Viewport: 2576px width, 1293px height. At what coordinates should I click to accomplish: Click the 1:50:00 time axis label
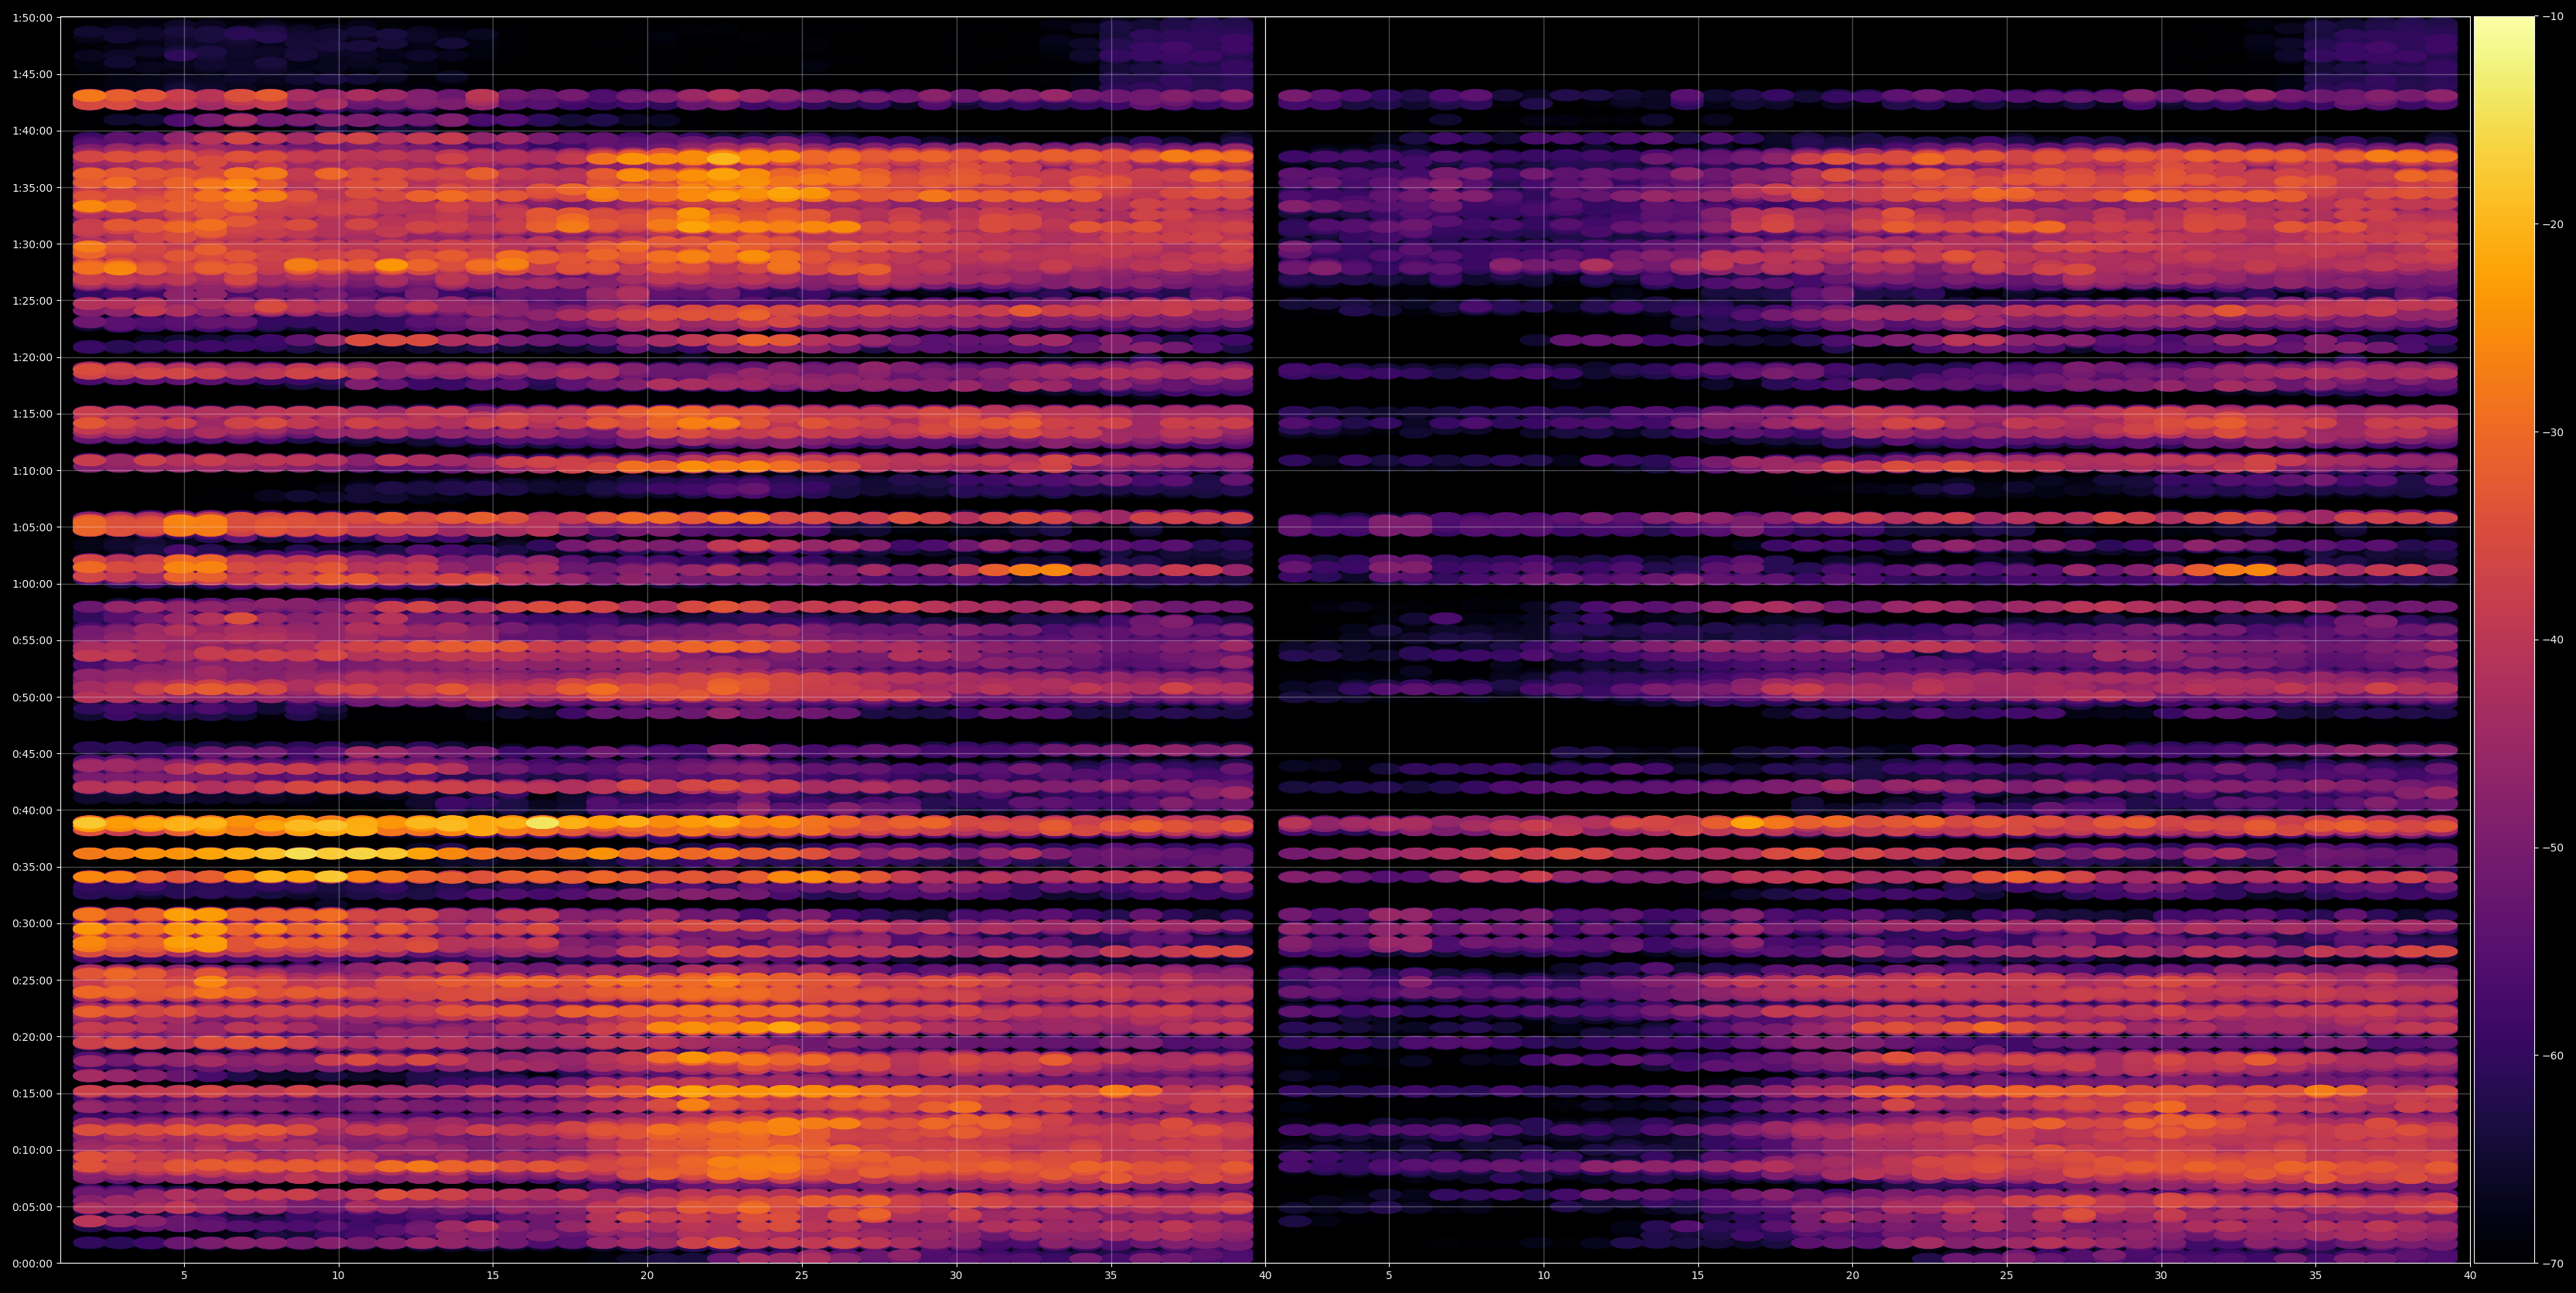coord(33,17)
